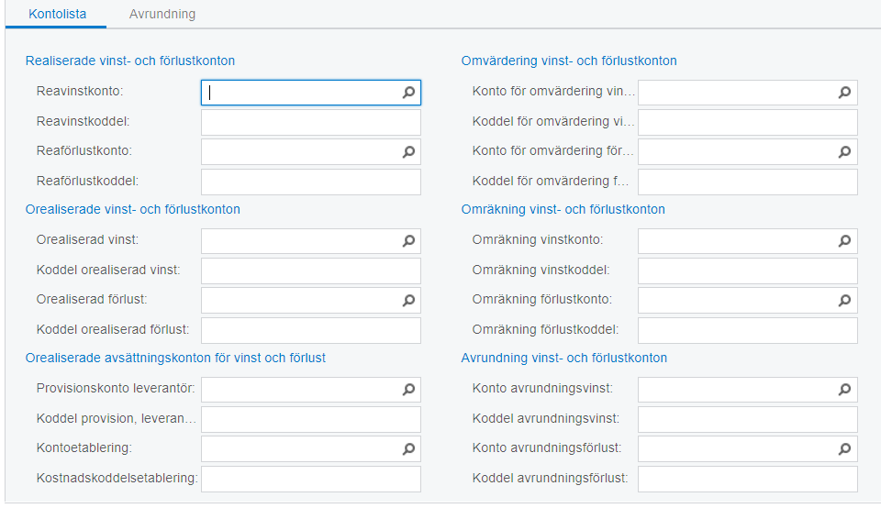Click first Konto för omvärdering search icon

click(845, 93)
